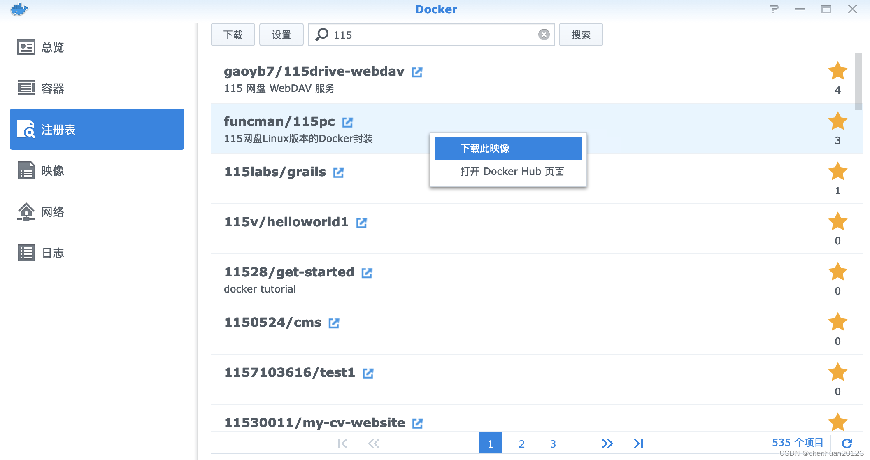Open the 映像 images section
Image resolution: width=870 pixels, height=460 pixels.
pos(97,170)
